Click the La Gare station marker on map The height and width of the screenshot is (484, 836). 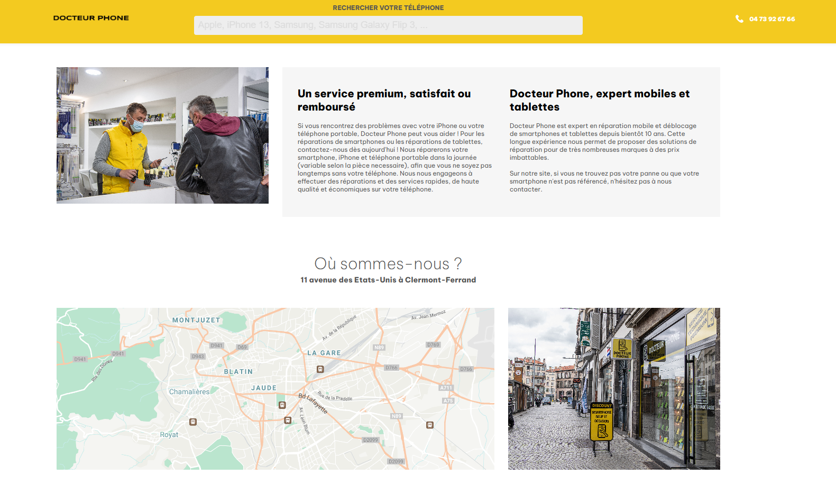(x=320, y=369)
